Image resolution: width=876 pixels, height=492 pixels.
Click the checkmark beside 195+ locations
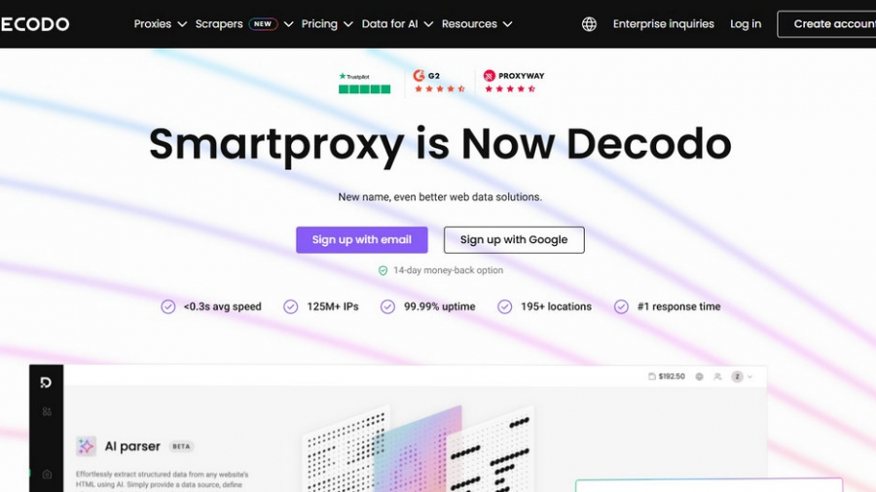504,307
